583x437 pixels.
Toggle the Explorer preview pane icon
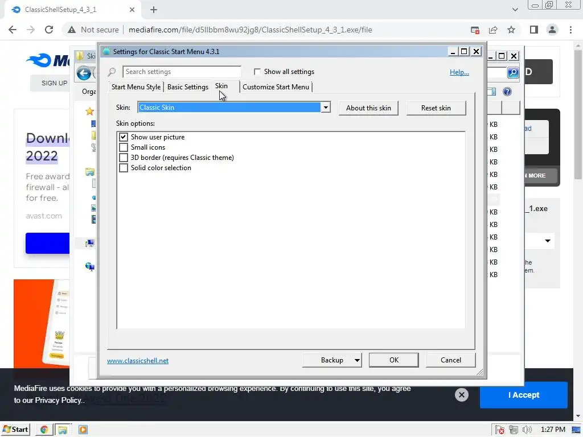(491, 92)
